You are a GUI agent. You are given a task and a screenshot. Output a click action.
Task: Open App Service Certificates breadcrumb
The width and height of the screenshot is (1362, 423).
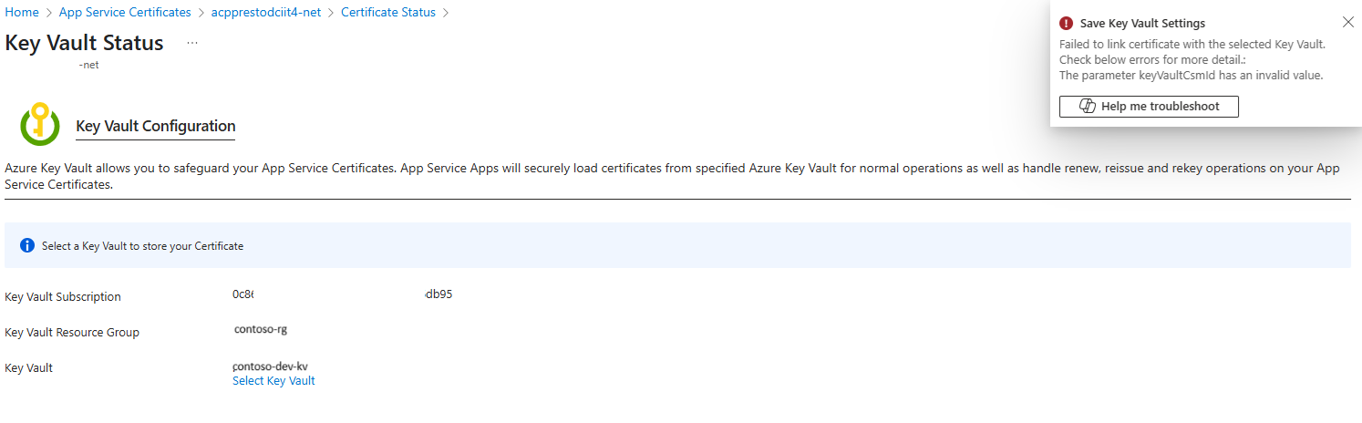click(125, 13)
